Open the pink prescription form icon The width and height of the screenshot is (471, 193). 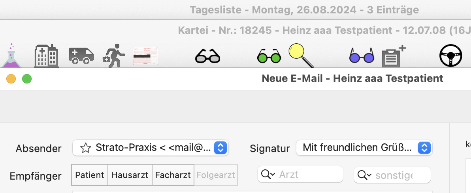tap(145, 56)
